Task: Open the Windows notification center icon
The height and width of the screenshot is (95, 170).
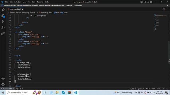Action: (166, 93)
